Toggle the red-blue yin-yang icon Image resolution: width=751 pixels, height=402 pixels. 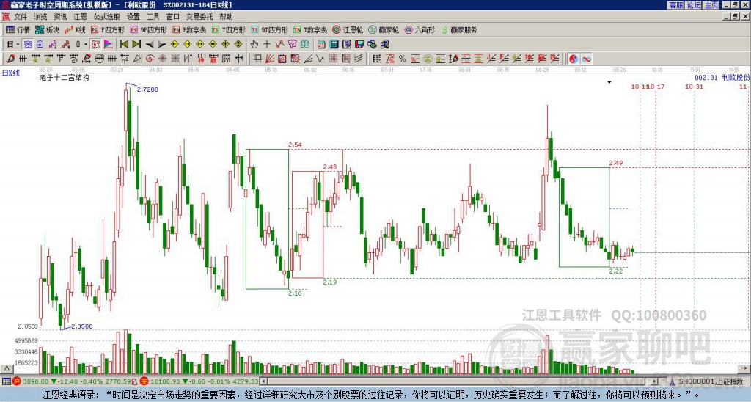(x=574, y=59)
